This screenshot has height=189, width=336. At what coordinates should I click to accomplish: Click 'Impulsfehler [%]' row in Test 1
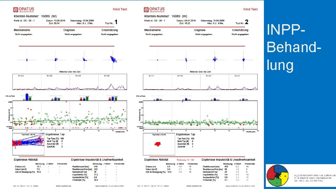95,175
